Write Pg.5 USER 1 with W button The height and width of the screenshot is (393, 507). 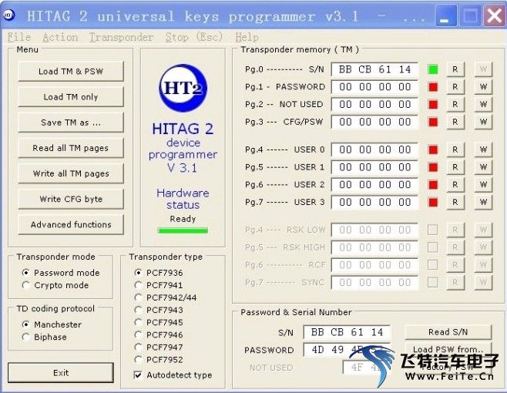tap(483, 167)
